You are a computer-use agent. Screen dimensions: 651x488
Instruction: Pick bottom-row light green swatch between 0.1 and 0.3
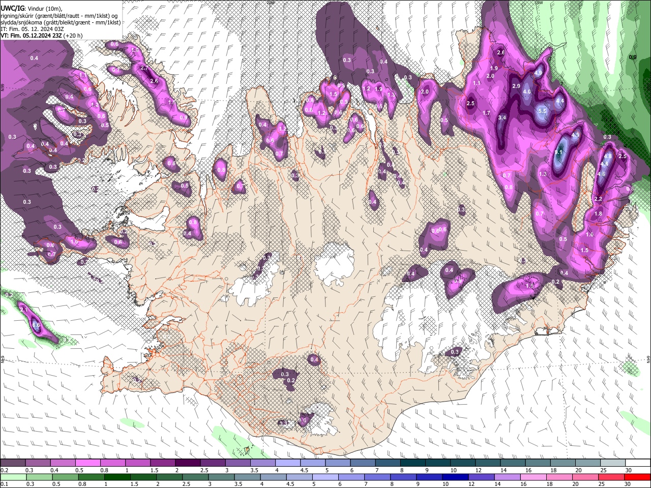[x=13, y=477]
